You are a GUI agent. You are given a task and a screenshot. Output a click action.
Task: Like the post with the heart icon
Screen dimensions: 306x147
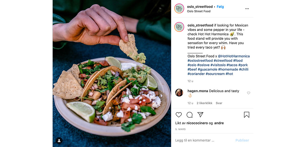tap(178, 115)
